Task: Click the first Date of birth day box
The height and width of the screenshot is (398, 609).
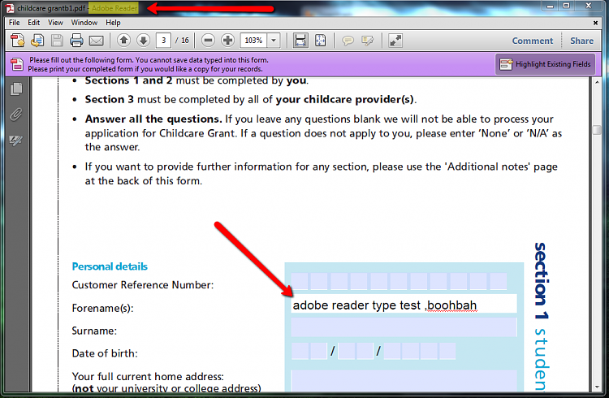Action: (x=300, y=351)
